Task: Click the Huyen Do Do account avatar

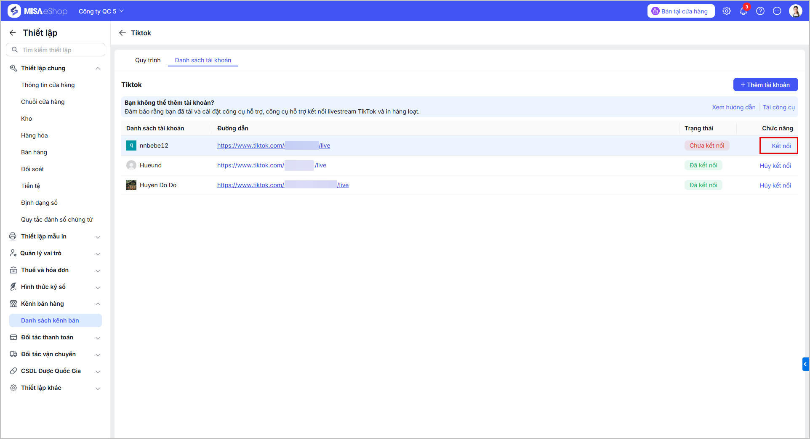Action: point(131,185)
